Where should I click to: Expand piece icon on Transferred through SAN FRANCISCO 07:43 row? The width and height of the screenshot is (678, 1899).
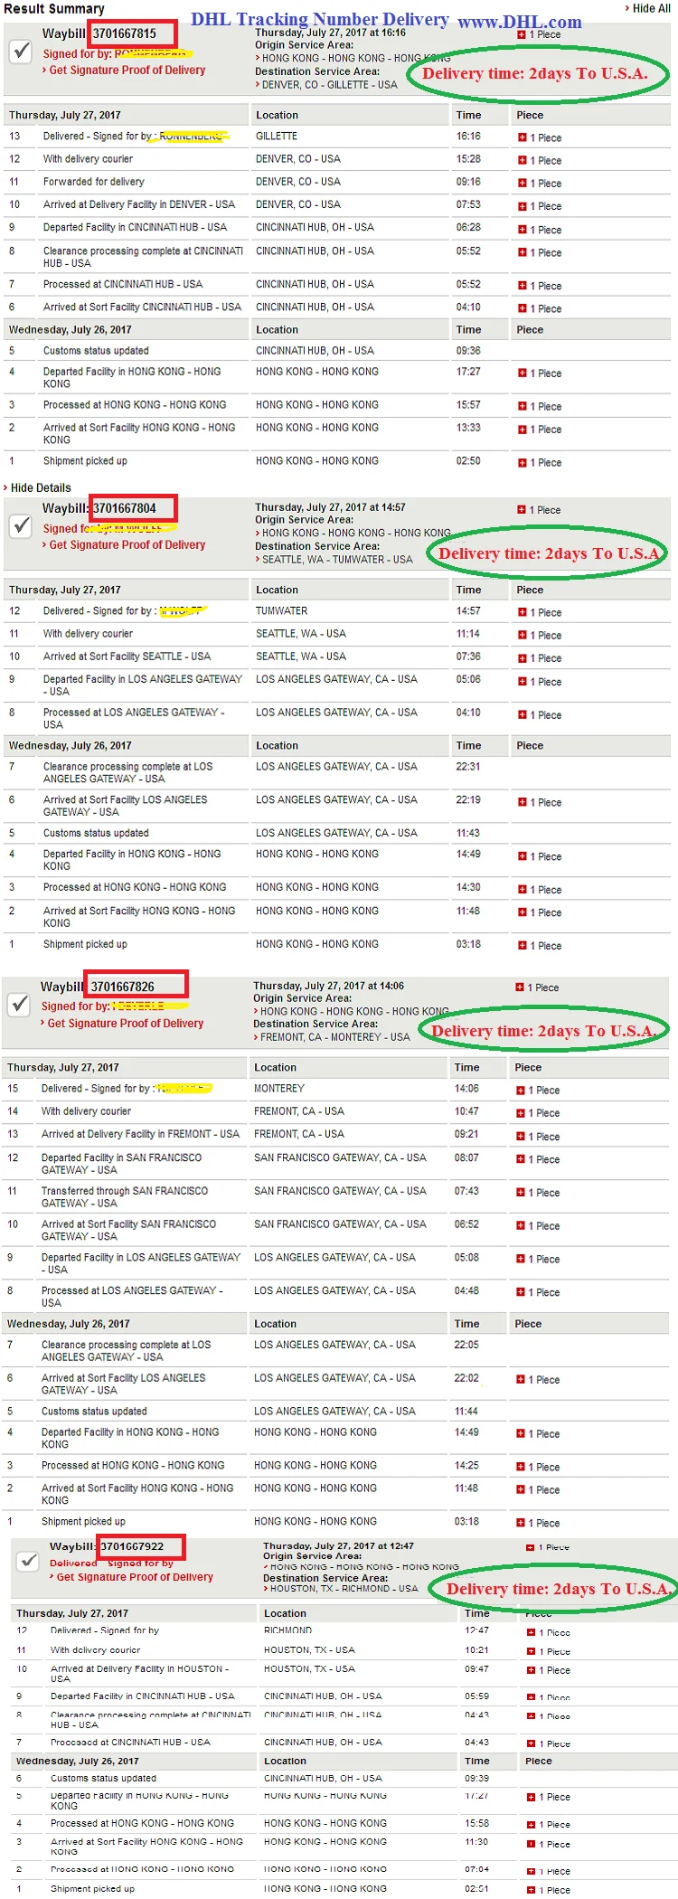point(520,1192)
